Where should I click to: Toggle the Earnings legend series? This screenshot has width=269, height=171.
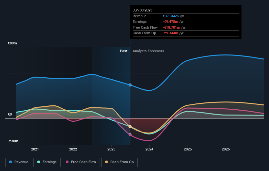tap(47, 162)
